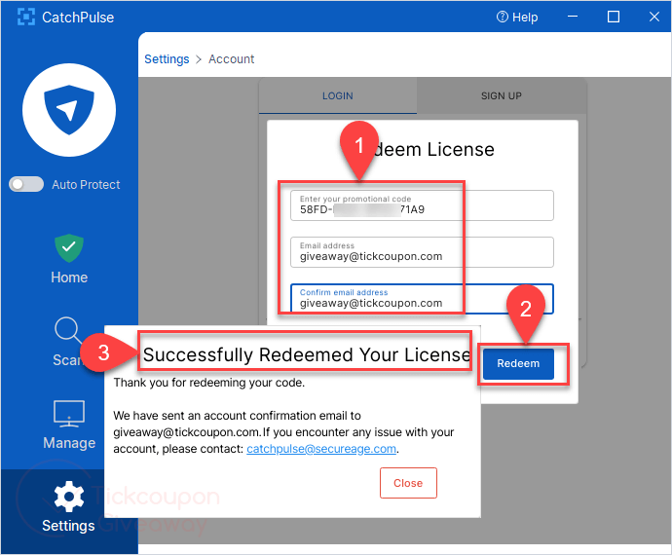Click the Settings breadcrumb link

[167, 59]
